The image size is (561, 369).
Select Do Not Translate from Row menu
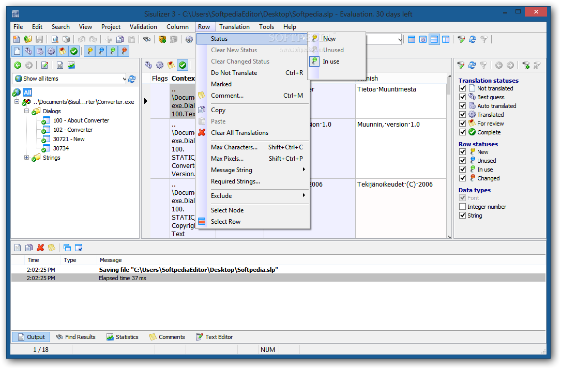point(234,73)
